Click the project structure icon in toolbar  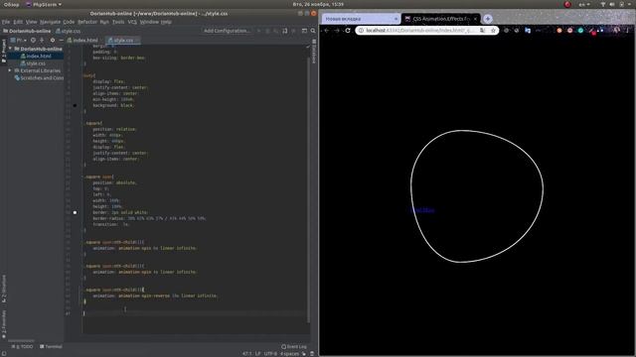[304, 31]
